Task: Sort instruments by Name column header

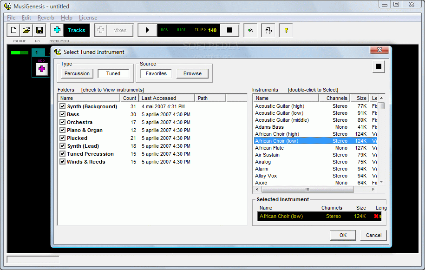Action: [286, 98]
